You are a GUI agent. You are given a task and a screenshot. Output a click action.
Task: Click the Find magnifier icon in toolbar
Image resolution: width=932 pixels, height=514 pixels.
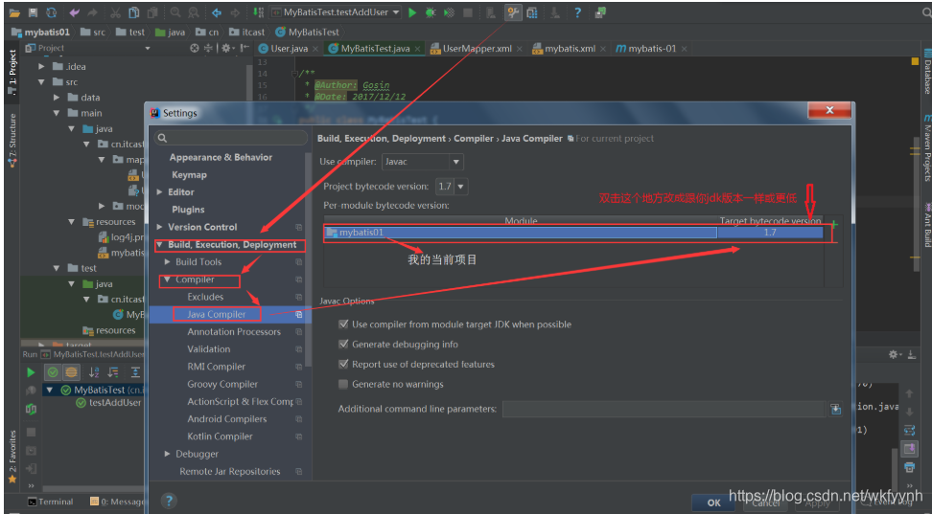click(175, 12)
